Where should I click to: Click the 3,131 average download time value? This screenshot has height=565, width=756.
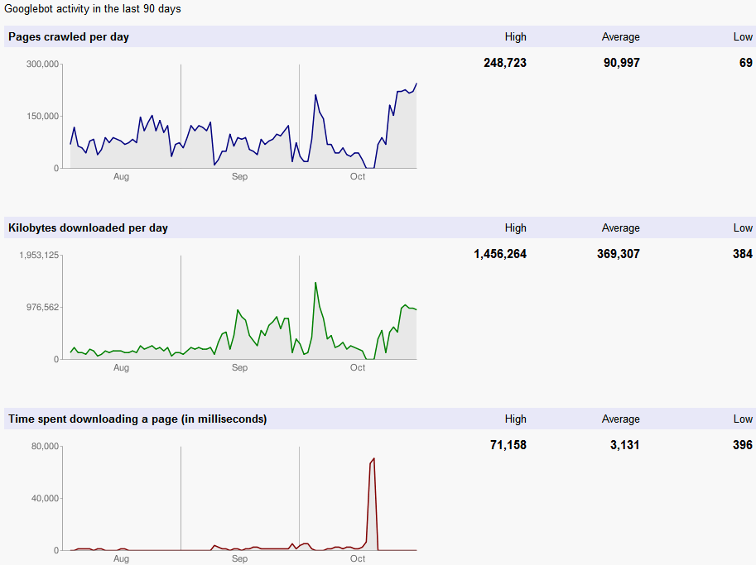coord(624,445)
